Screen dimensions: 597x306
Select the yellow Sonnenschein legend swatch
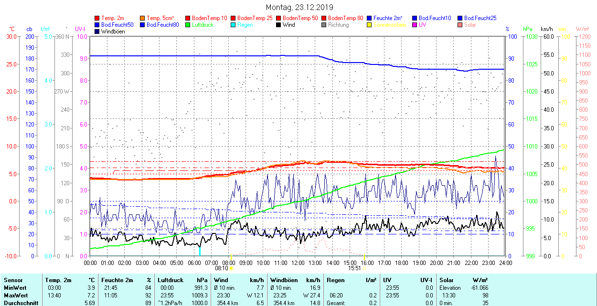370,25
